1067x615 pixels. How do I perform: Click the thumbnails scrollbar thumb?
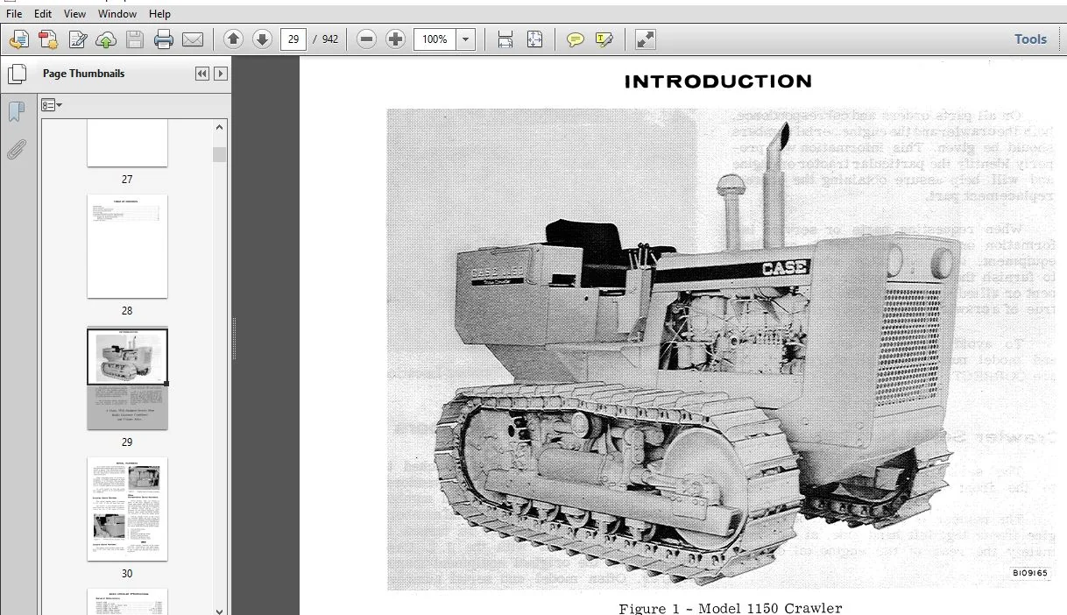tap(219, 154)
